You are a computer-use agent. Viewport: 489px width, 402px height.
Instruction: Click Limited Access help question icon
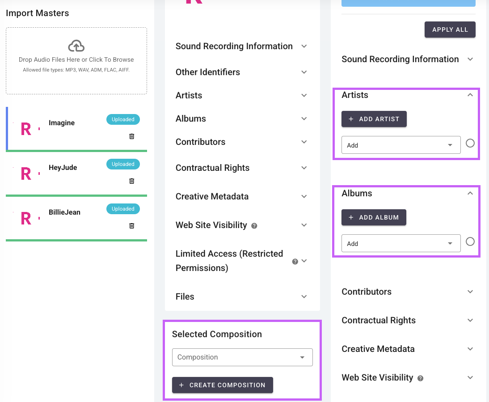295,262
